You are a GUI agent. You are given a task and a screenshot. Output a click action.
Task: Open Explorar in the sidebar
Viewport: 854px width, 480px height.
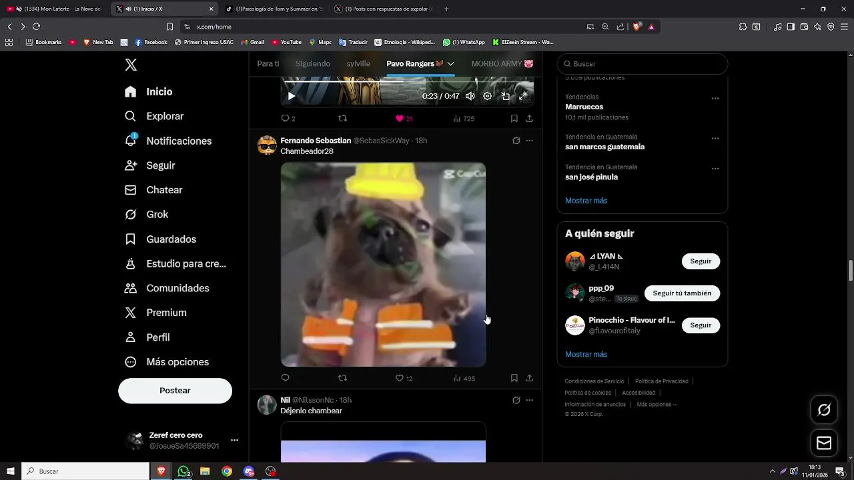click(x=154, y=116)
